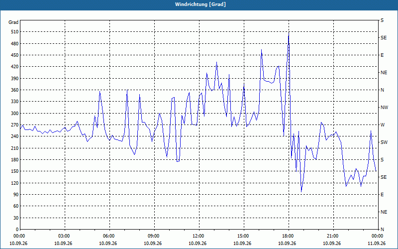Click the 420 y-axis label

[15, 67]
